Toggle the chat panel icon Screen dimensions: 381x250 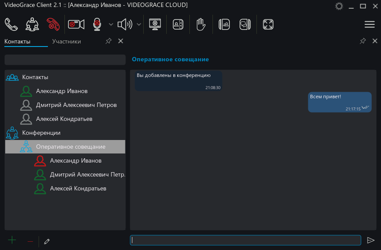[x=245, y=24]
